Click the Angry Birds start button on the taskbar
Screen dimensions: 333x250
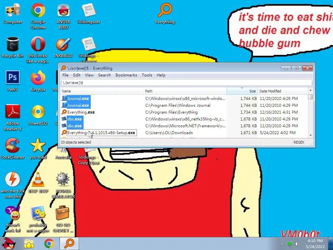(9, 243)
